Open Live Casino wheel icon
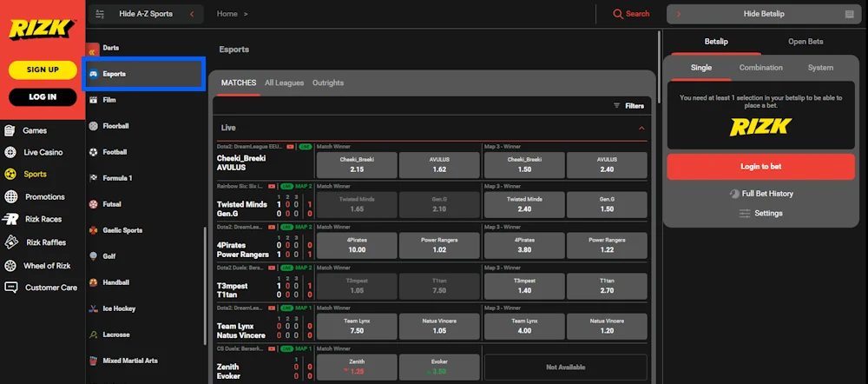 tap(10, 152)
